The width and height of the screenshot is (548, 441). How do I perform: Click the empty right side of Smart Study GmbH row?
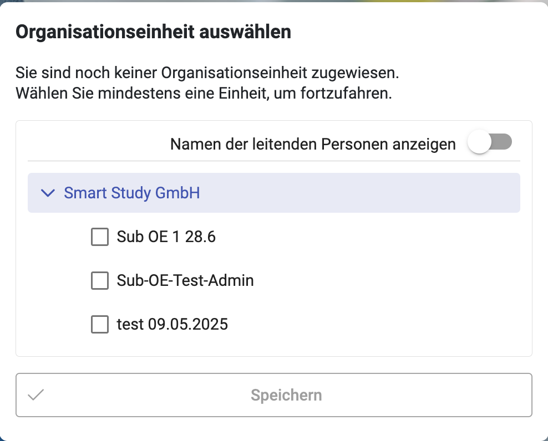(x=388, y=193)
